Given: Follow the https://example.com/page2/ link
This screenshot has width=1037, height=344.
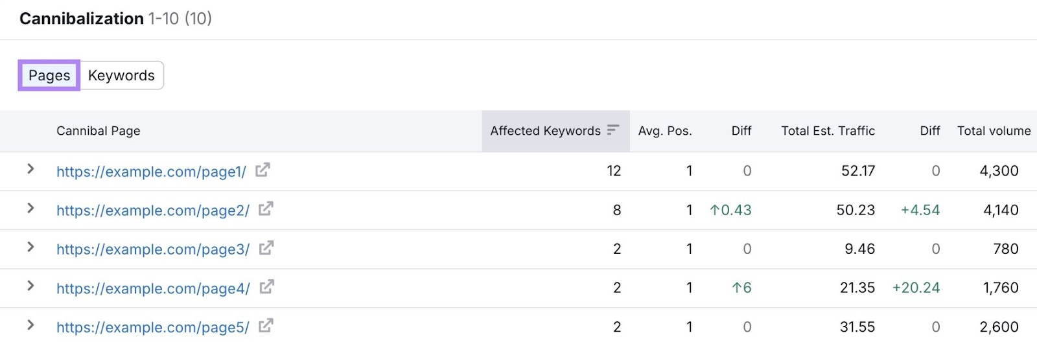Looking at the screenshot, I should pyautogui.click(x=152, y=211).
